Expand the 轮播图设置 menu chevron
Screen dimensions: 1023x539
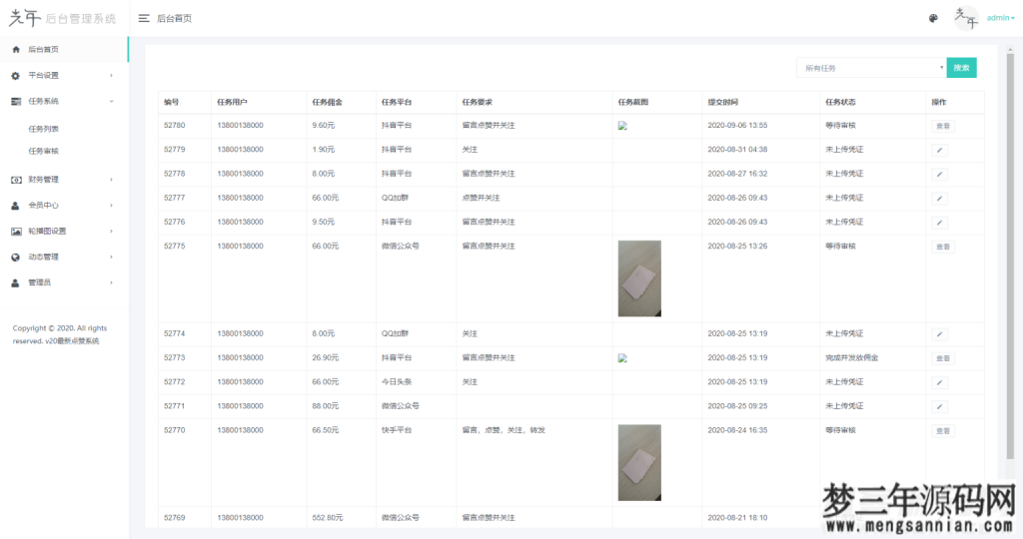(111, 232)
